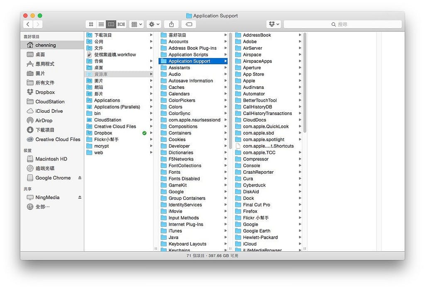Image resolution: width=425 pixels, height=289 pixels.
Task: Expand the Firefox folder arrow
Action: pos(300,211)
